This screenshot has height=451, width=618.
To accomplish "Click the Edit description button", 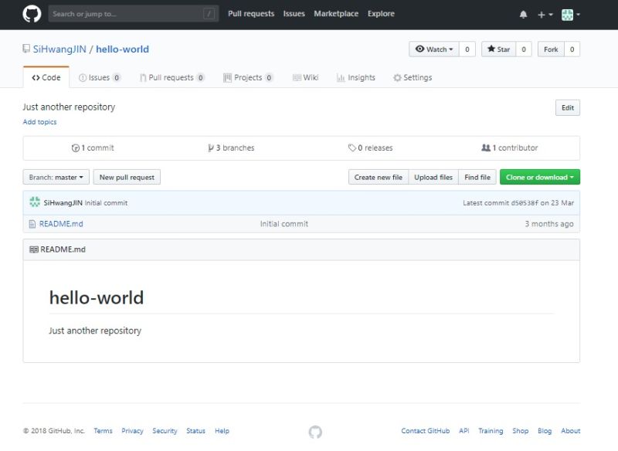I will tap(568, 108).
